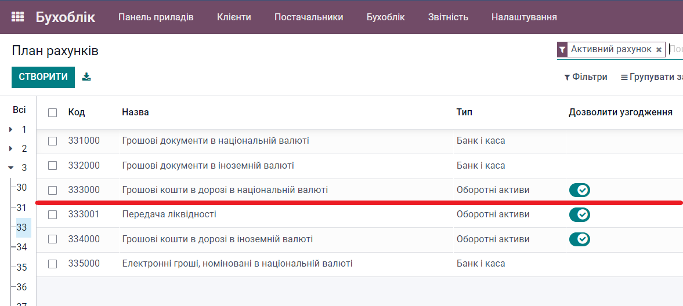Sort the list by Код column header

(x=77, y=112)
